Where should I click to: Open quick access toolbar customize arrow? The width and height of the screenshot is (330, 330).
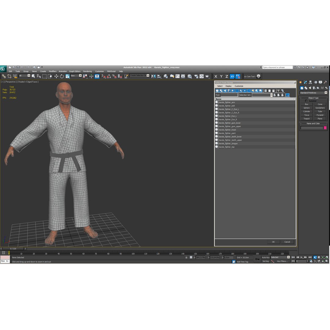(42, 67)
